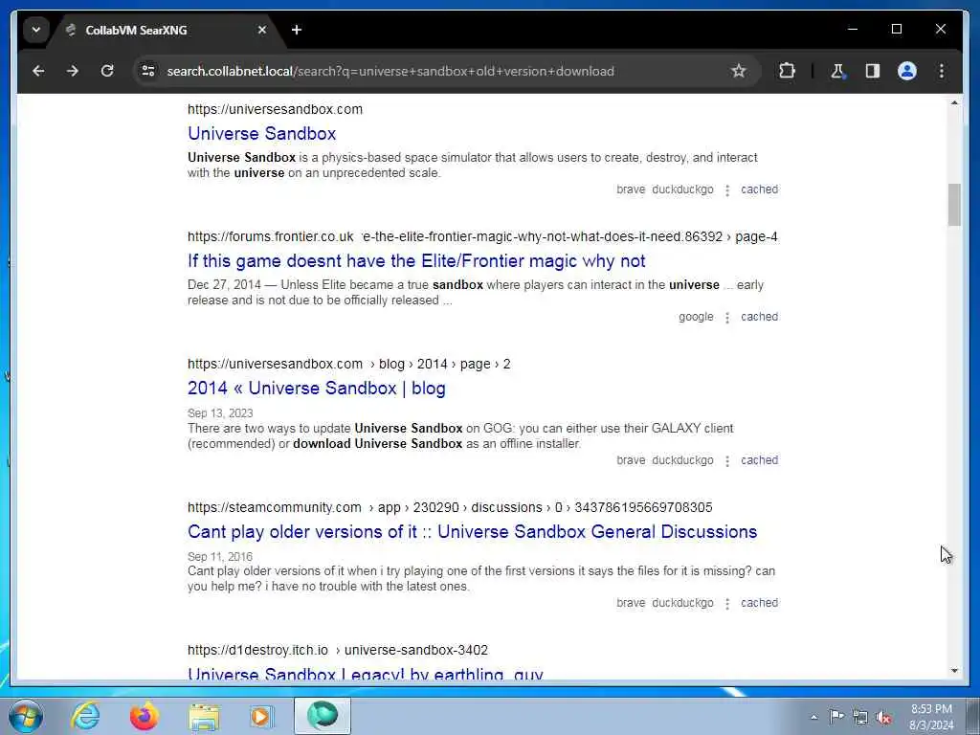Select the active browser taskbar button
Viewport: 980px width, 735px height.
(x=323, y=716)
